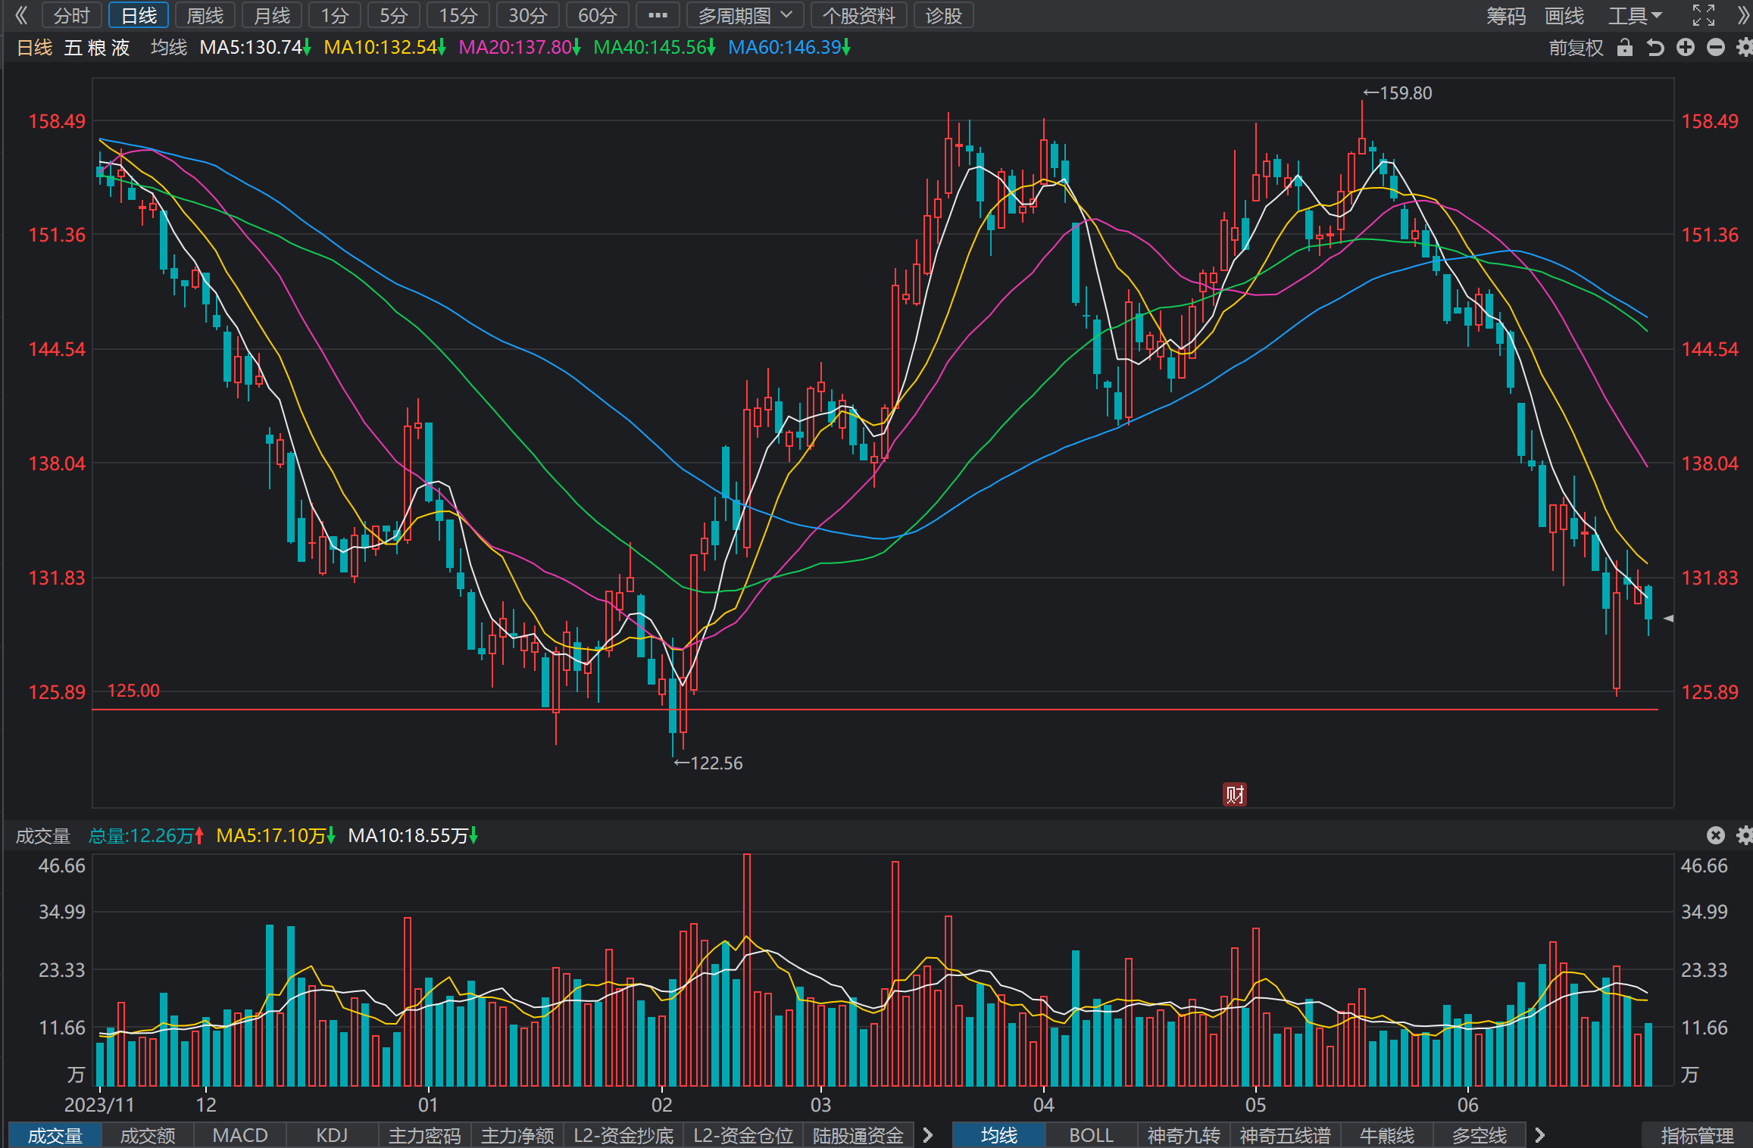The height and width of the screenshot is (1148, 1753).
Task: Show more time periods via ellipsis button
Action: point(658,15)
